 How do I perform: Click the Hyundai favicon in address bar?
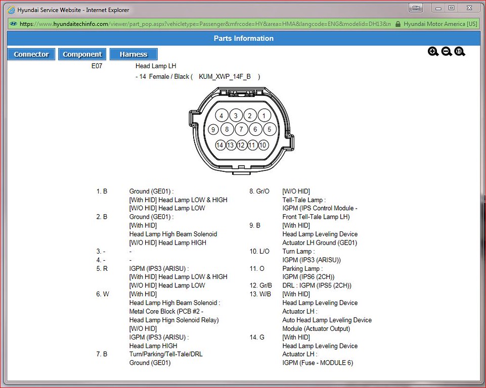tap(13, 24)
